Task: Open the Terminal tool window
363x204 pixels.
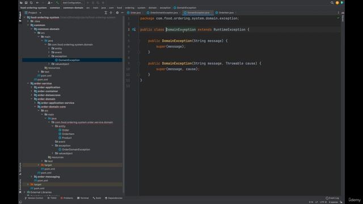Action: 83,198
